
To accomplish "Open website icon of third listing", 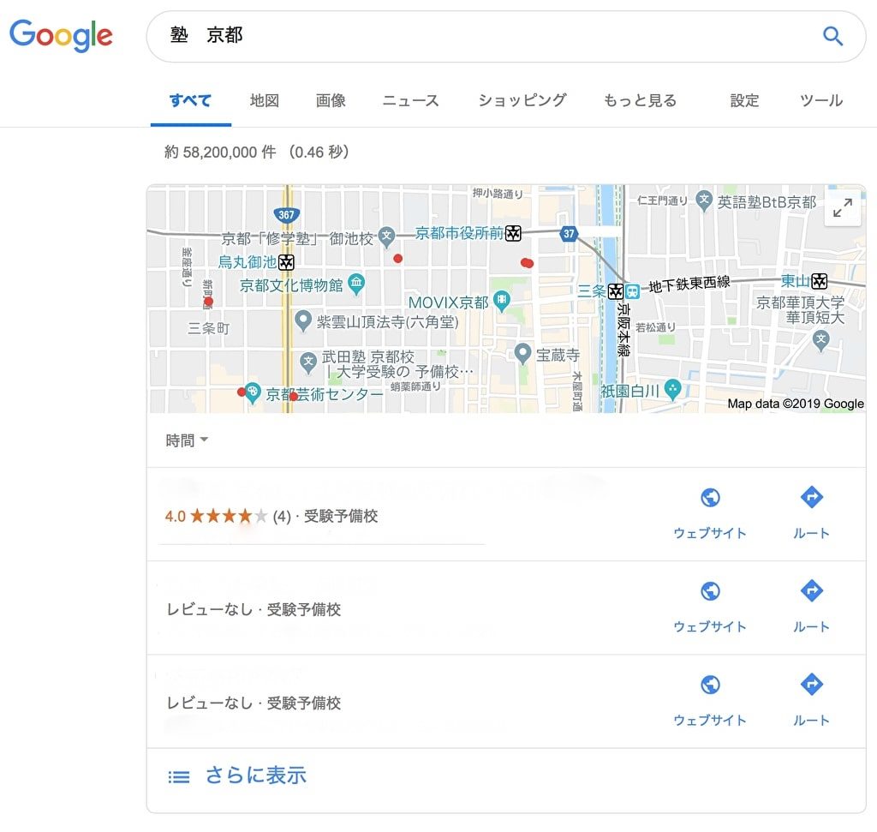I will (x=709, y=685).
